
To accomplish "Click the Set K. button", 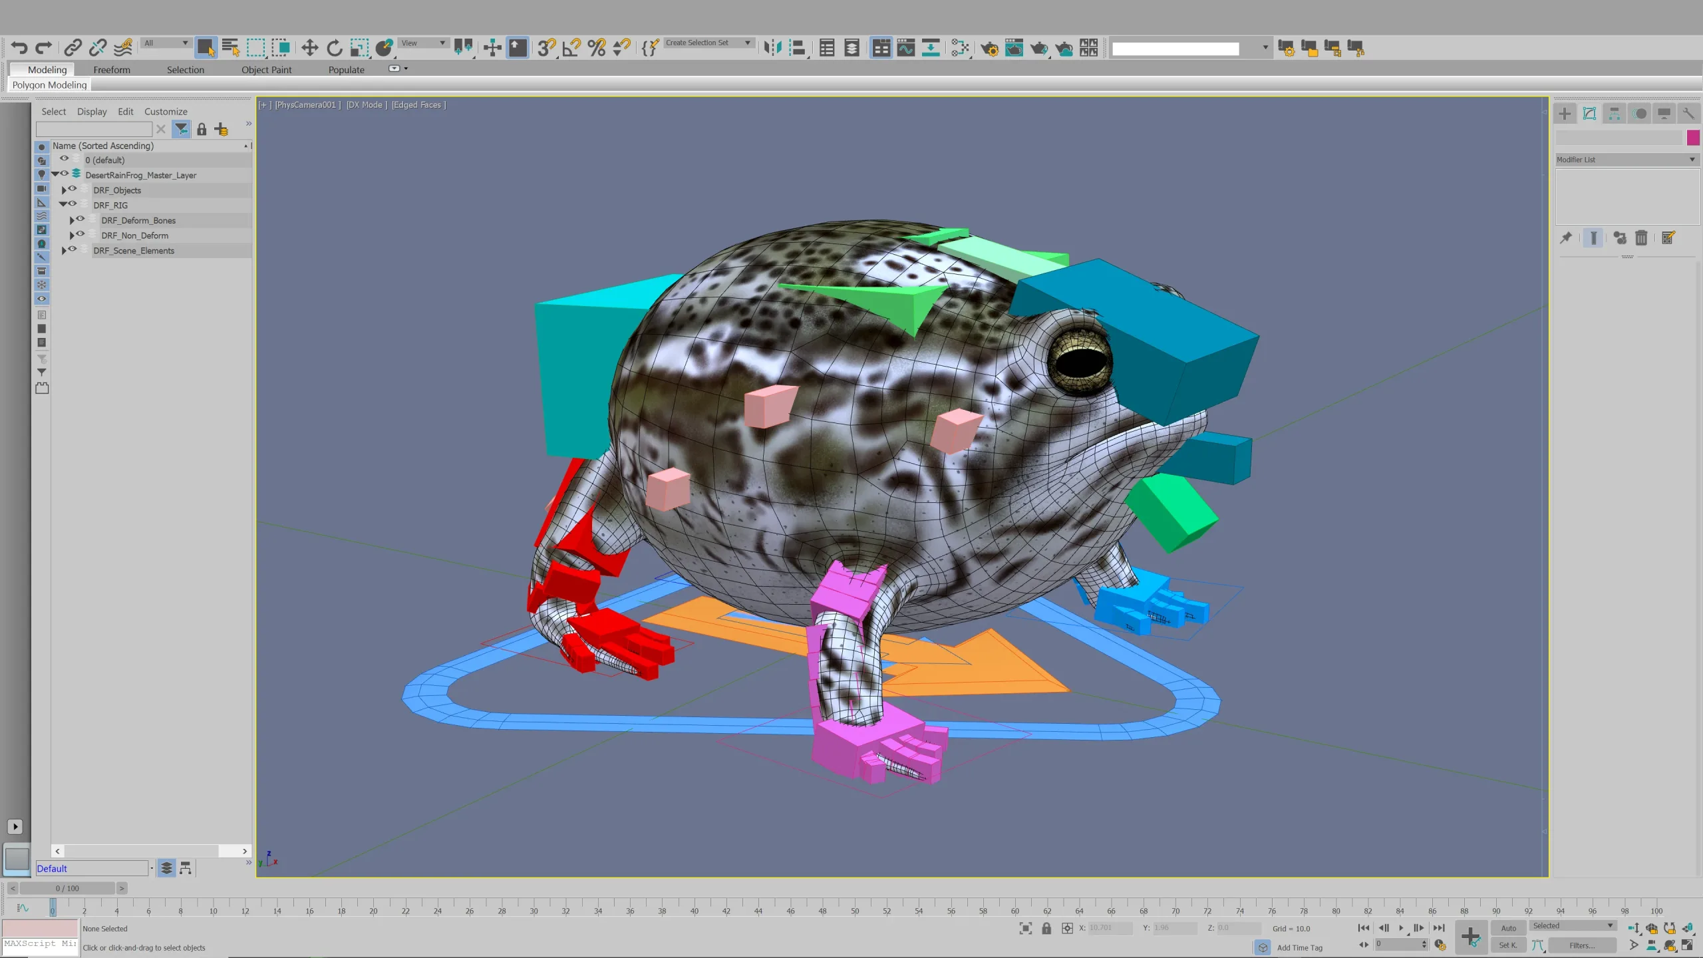I will tap(1508, 945).
